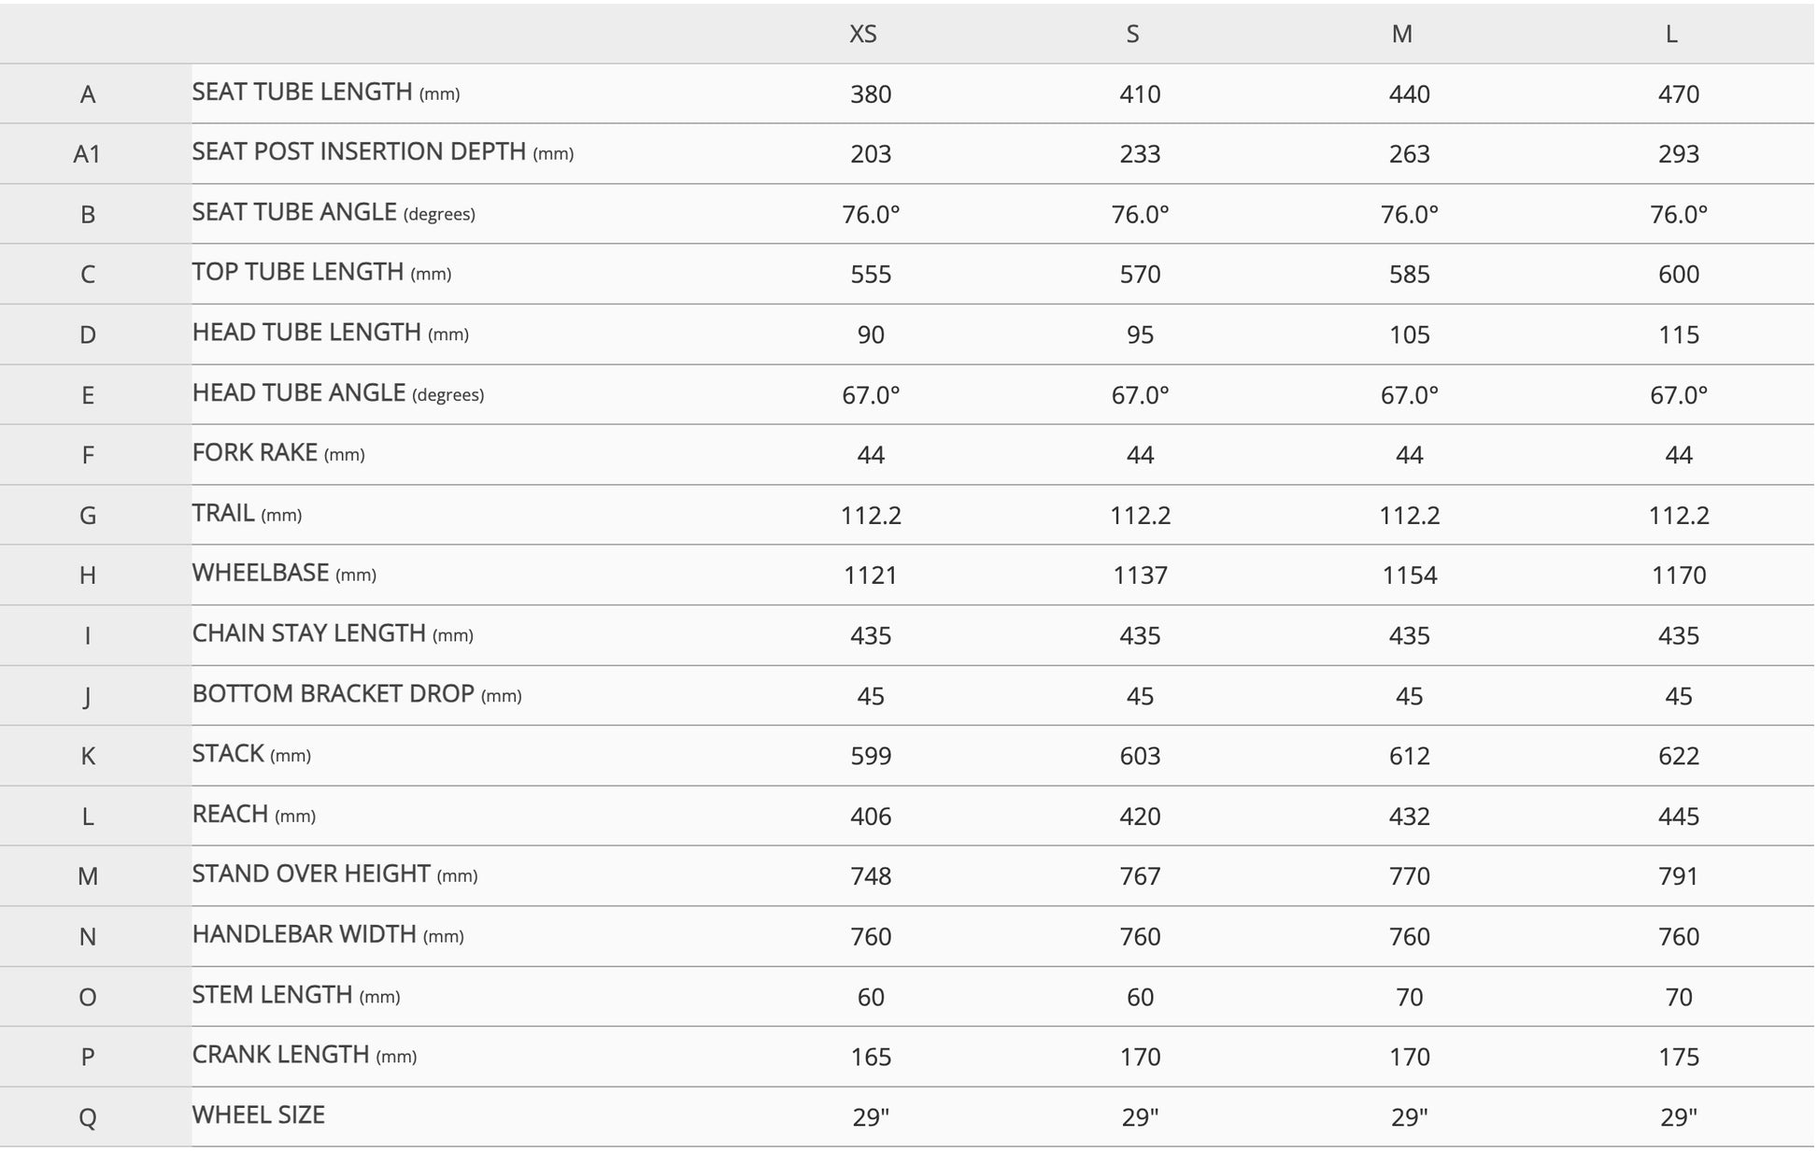1818x1151 pixels.
Task: Click the row letter Q cell
Action: click(87, 1117)
